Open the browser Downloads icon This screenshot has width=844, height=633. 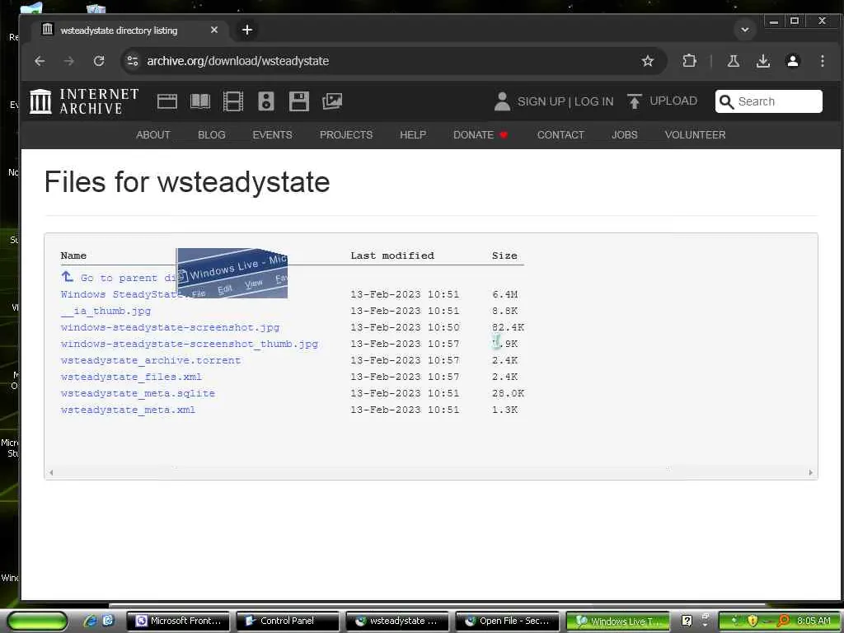click(x=762, y=61)
